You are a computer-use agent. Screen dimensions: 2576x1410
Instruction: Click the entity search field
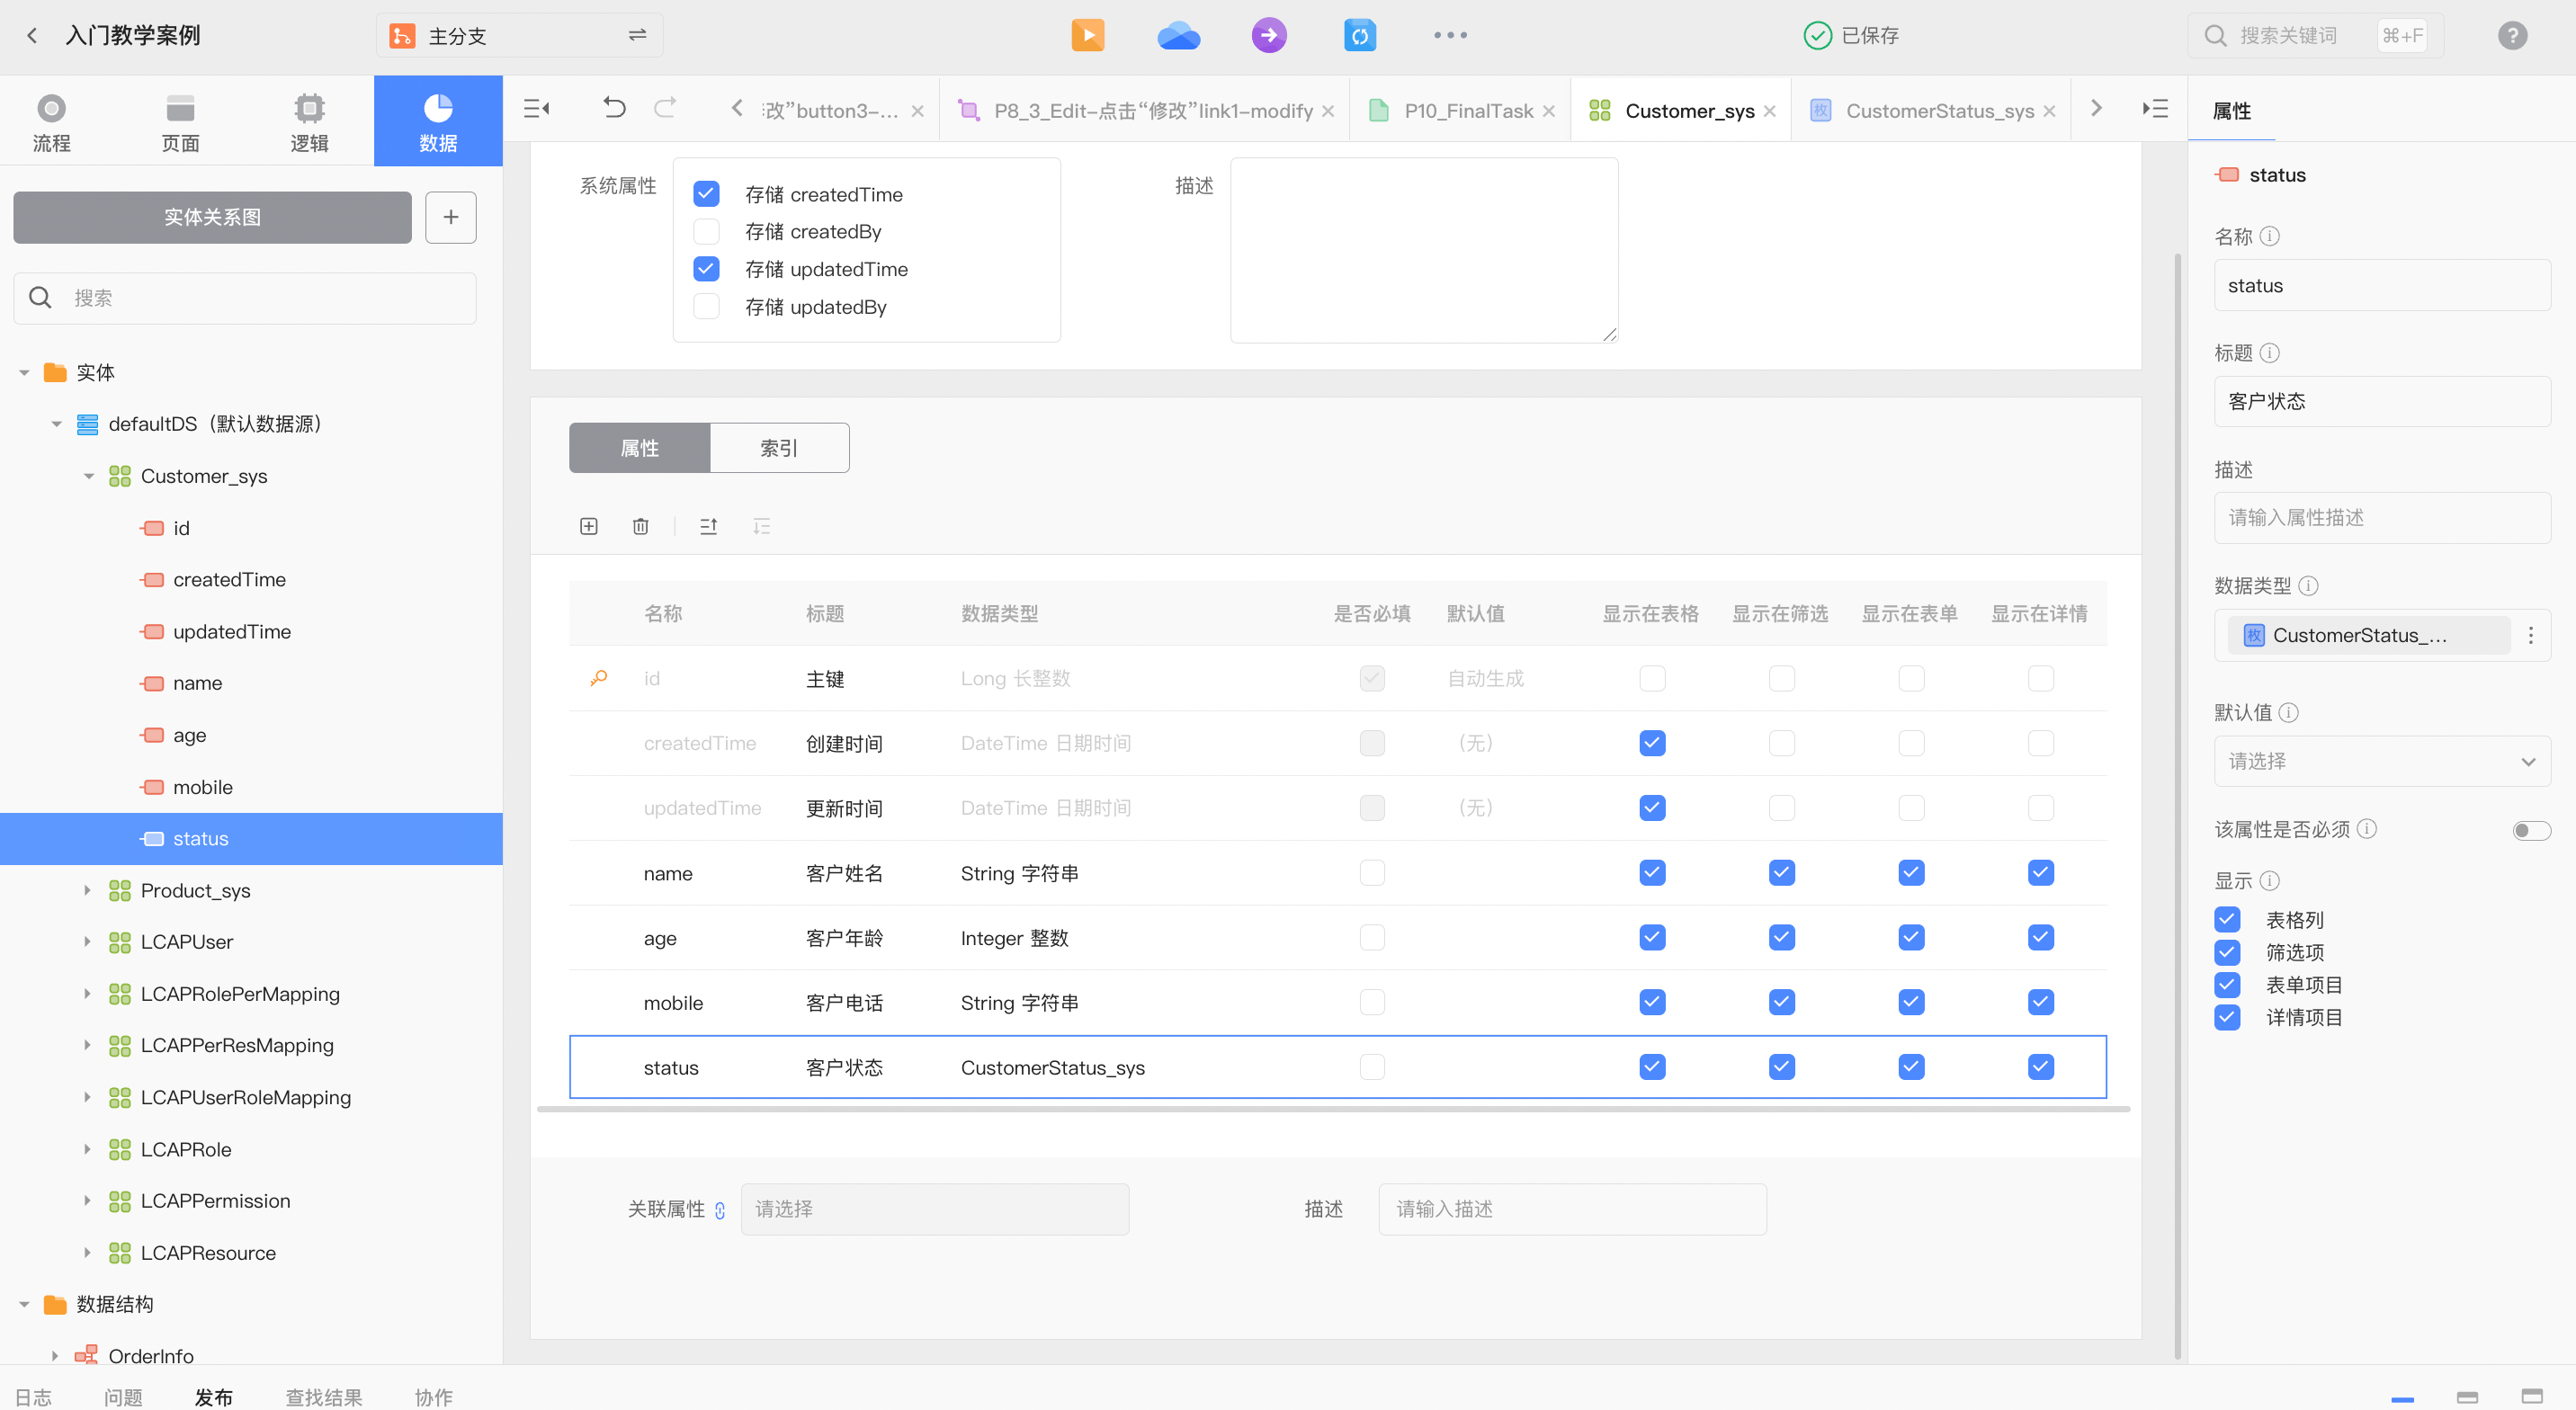[x=245, y=298]
